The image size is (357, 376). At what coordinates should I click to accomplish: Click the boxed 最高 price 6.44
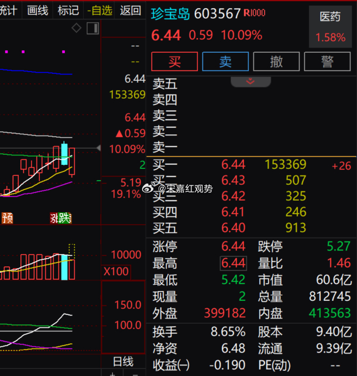[x=234, y=263]
